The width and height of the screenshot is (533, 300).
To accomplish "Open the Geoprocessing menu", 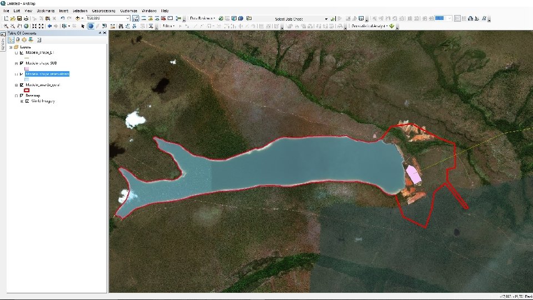I will 104,11.
